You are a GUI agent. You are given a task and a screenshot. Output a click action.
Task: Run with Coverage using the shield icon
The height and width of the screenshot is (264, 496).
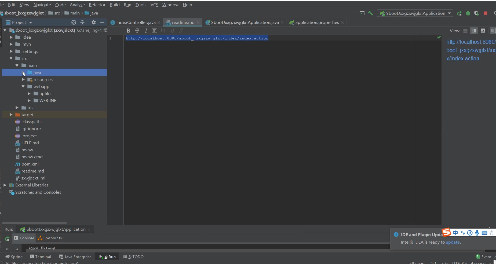click(x=477, y=13)
